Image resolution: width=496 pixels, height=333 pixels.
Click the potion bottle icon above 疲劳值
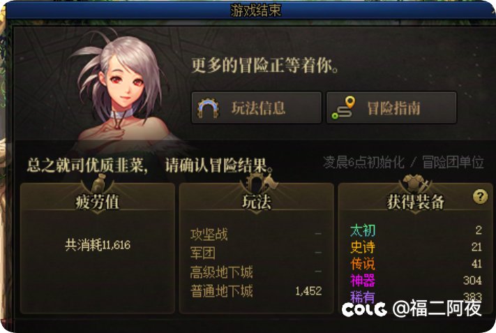[x=98, y=184]
